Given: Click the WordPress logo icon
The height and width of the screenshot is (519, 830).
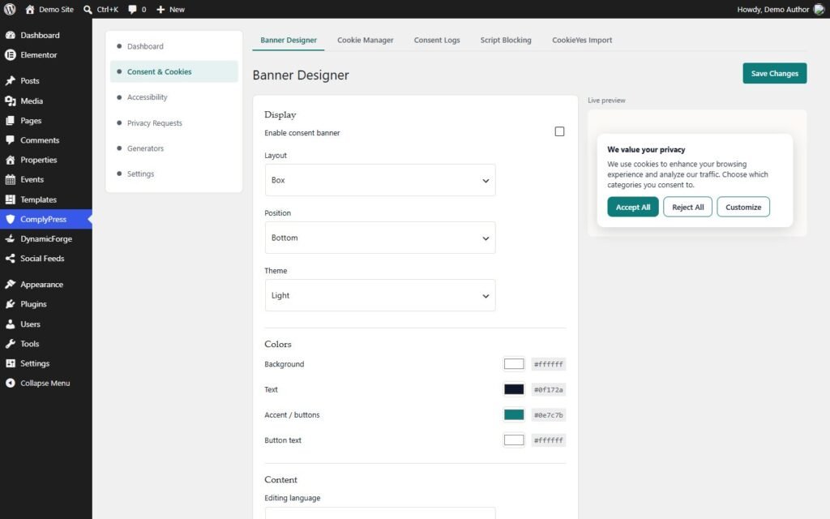Looking at the screenshot, I should coord(10,9).
